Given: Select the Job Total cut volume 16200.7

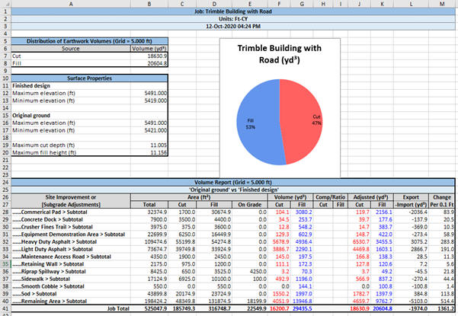Looking at the screenshot, I should pyautogui.click(x=279, y=308).
